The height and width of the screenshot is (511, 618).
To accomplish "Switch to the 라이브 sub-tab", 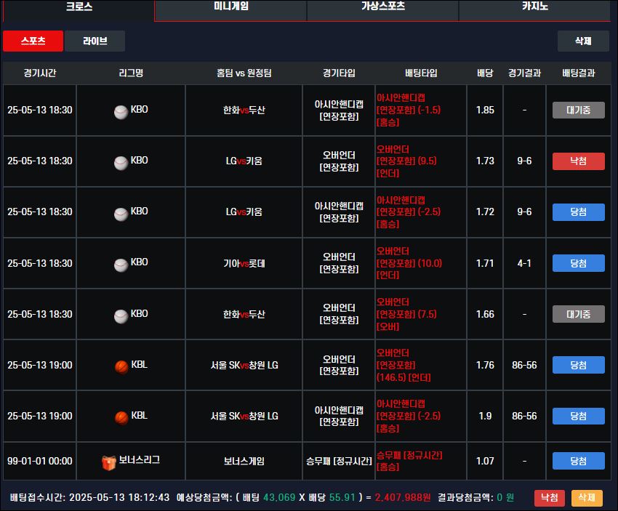I will [95, 41].
